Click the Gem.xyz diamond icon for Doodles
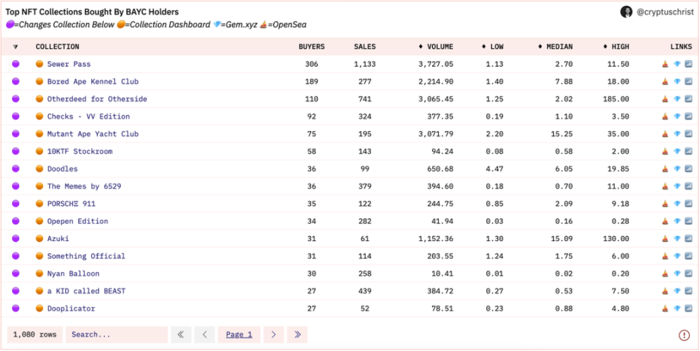Screen dimensions: 700x351 [x=677, y=169]
